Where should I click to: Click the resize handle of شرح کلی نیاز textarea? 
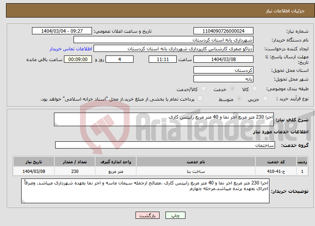pyautogui.click(x=56, y=124)
